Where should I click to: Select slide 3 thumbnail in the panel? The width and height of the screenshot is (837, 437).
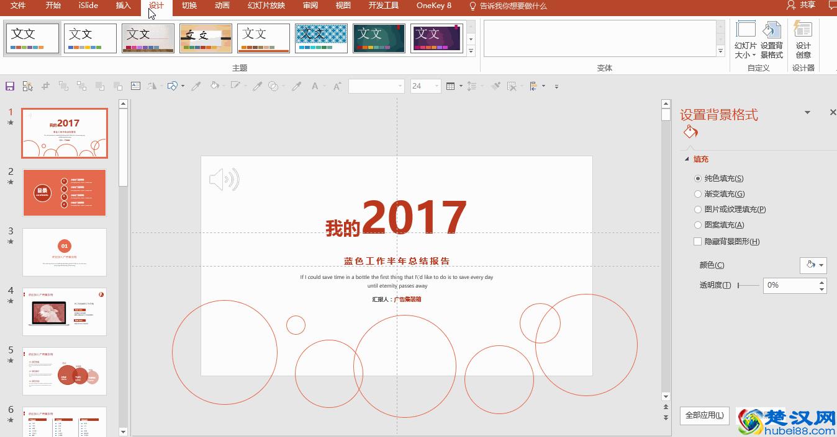pyautogui.click(x=65, y=252)
